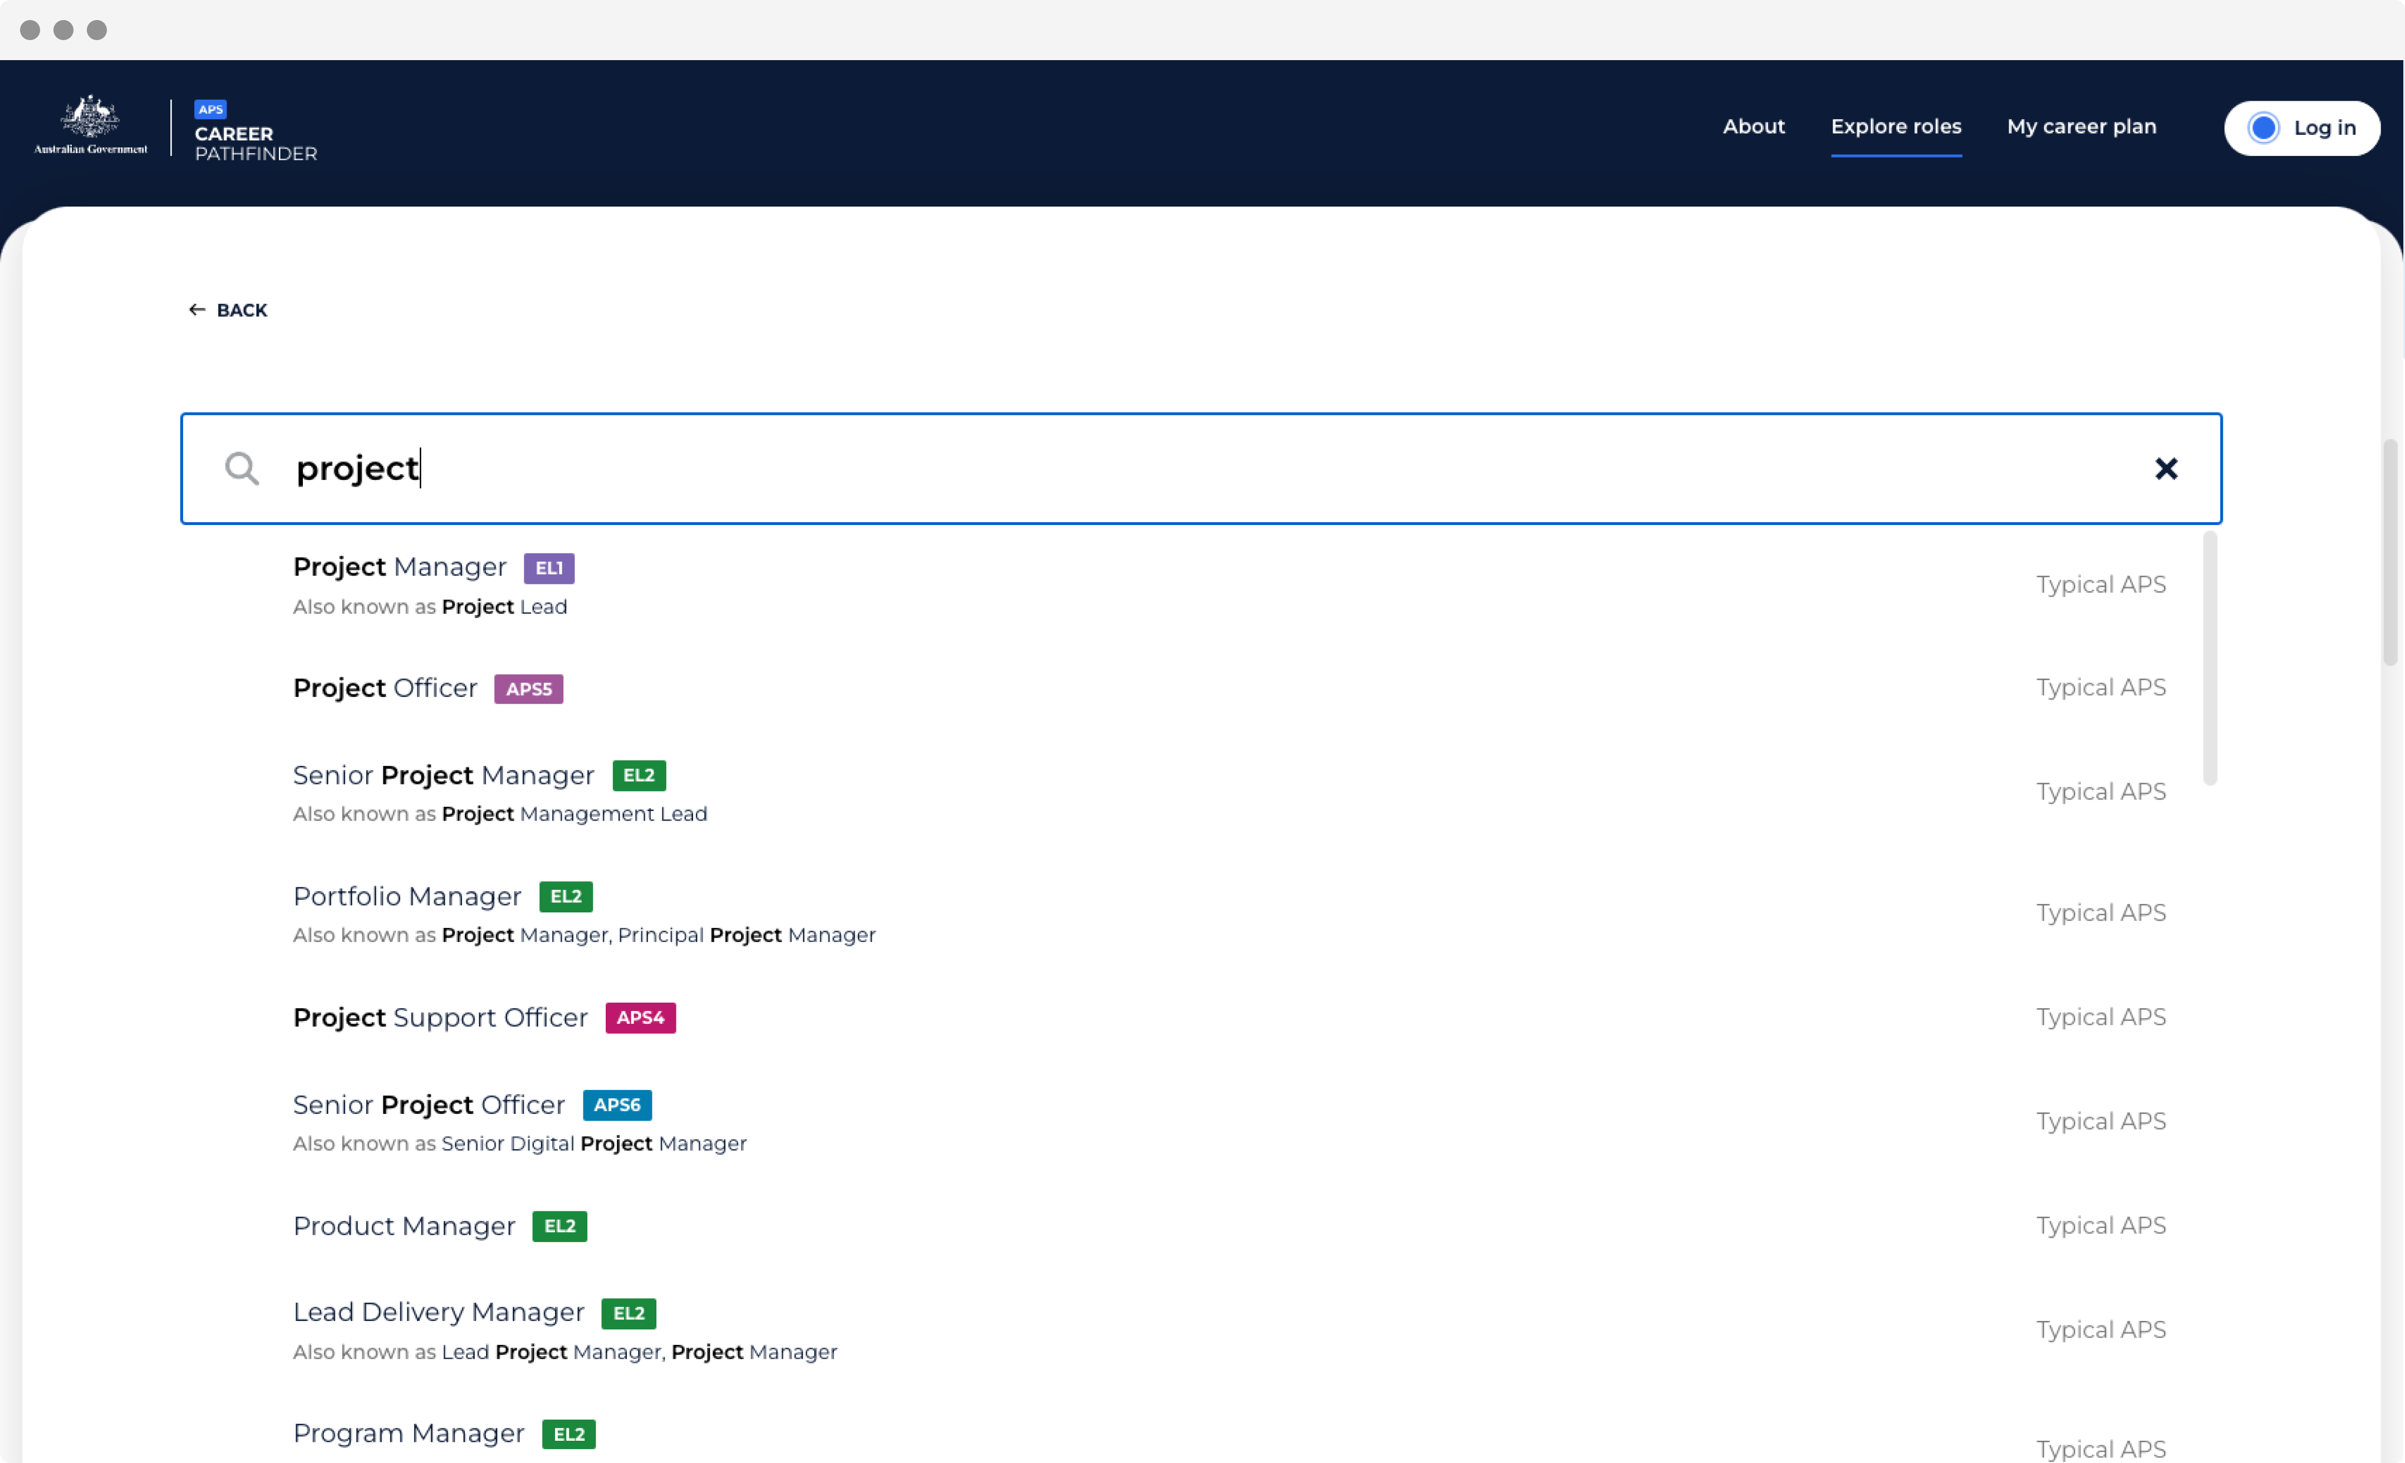This screenshot has height=1463, width=2405.
Task: Go to My career plan
Action: click(x=2081, y=126)
